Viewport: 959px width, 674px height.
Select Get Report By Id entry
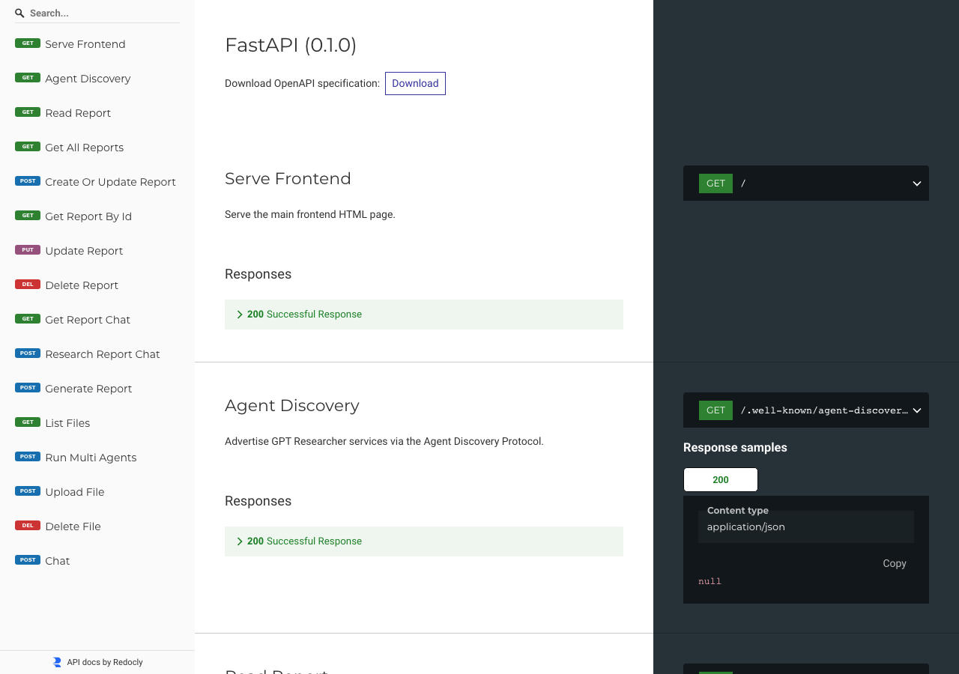coord(97,216)
